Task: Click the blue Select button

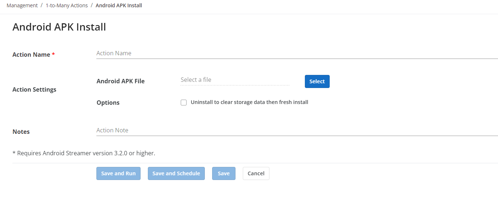Action: coord(317,81)
